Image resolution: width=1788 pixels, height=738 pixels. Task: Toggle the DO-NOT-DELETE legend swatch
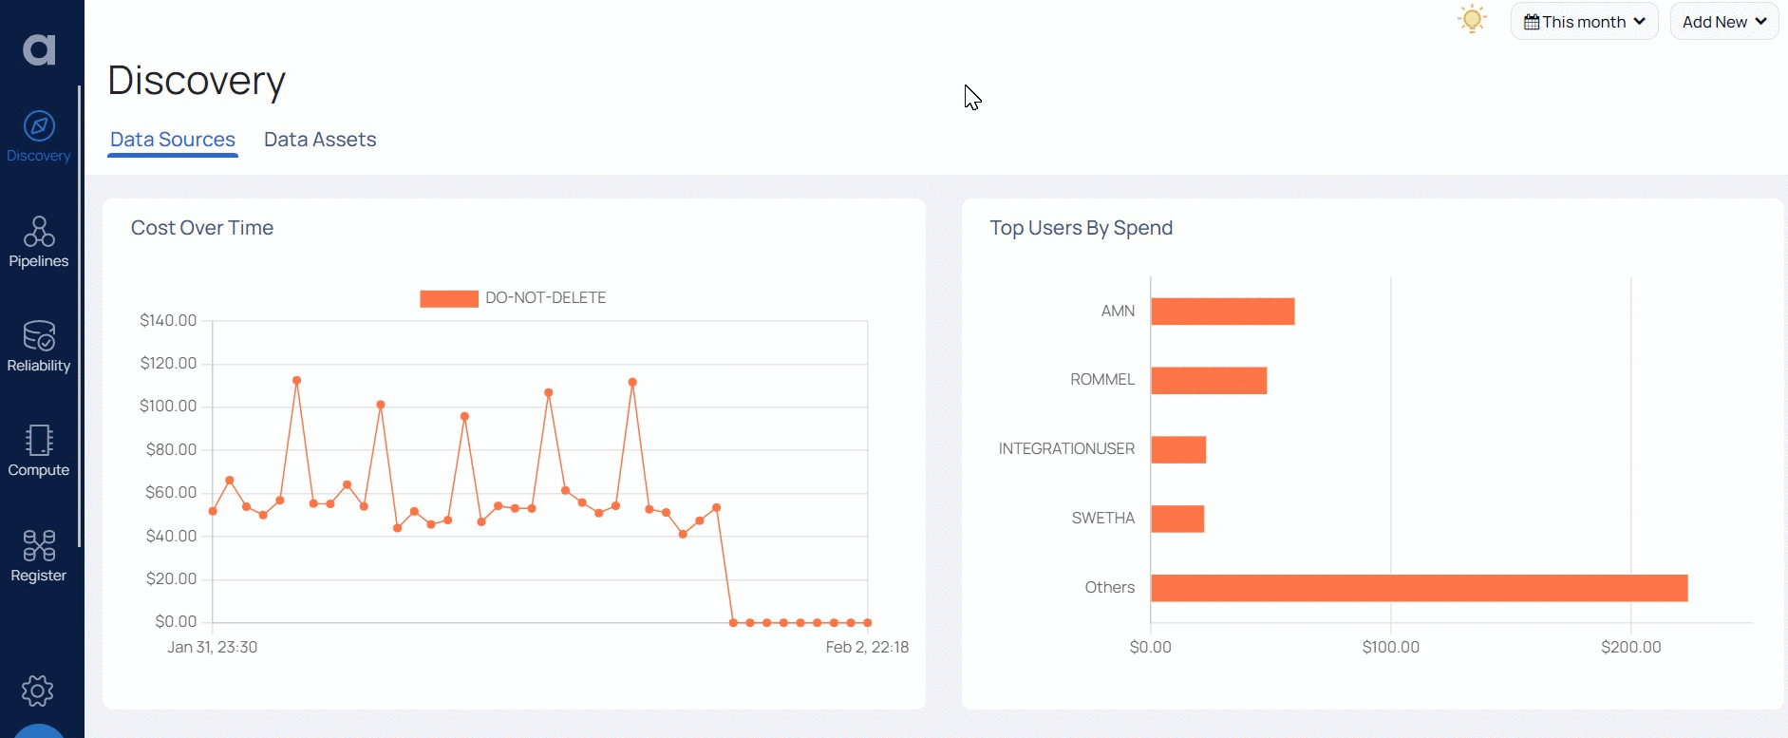click(x=449, y=298)
